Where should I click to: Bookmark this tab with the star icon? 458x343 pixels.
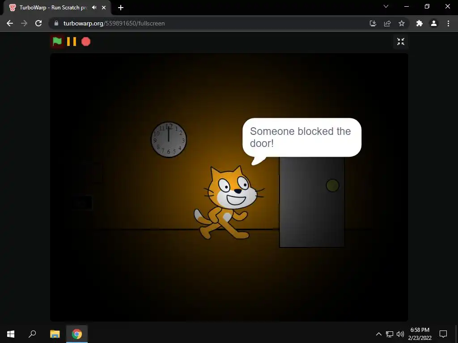coord(402,23)
